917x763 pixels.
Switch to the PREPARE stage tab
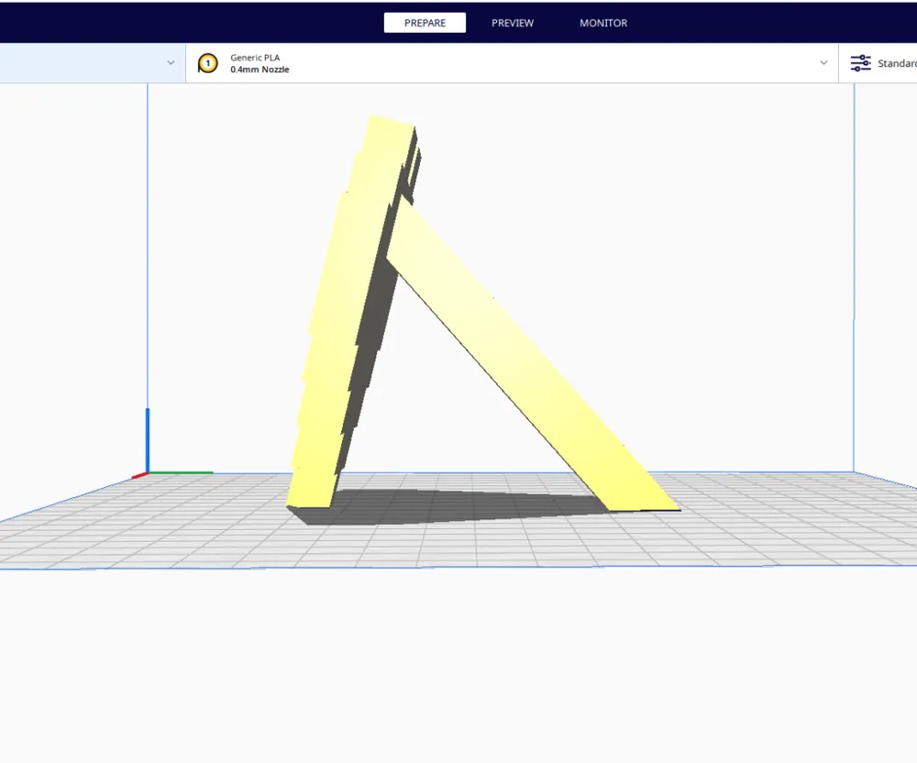425,23
